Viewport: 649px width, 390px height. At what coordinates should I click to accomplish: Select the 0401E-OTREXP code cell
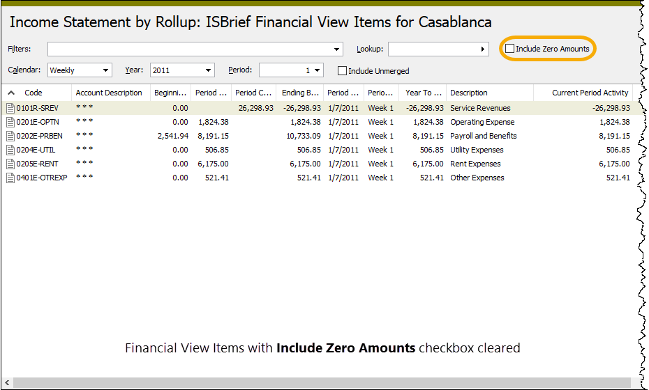42,178
